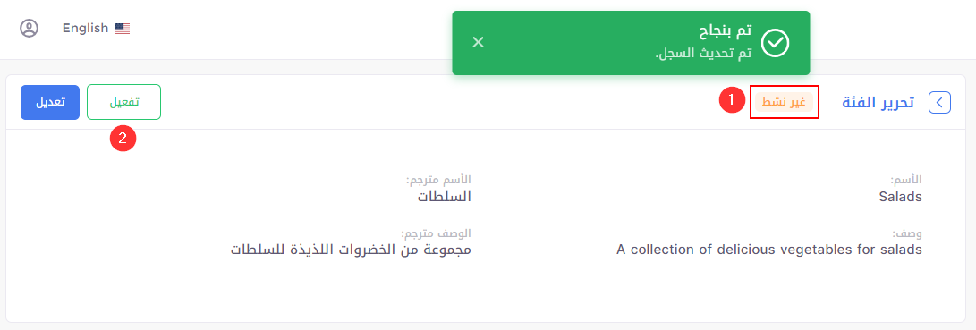
Task: Open the user profile icon
Action: tap(30, 28)
